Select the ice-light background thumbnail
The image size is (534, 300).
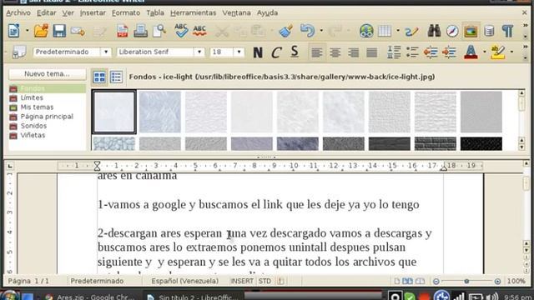pos(114,112)
